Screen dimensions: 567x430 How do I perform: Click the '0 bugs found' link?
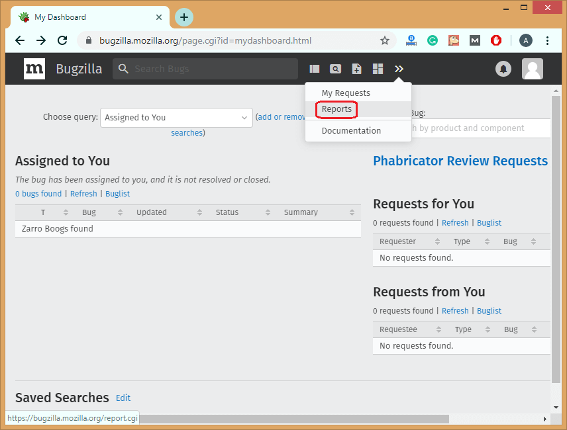point(38,194)
